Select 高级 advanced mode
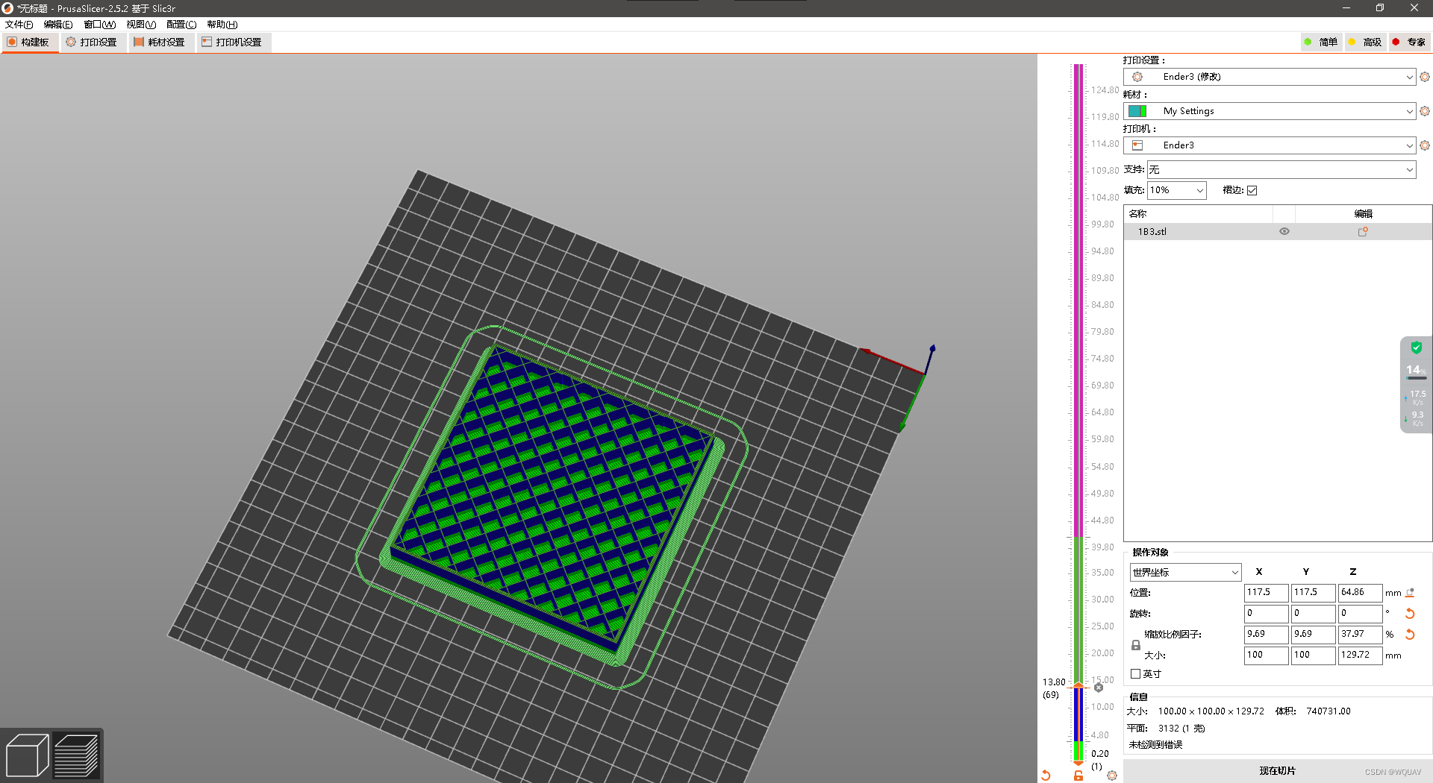The height and width of the screenshot is (783, 1433). (1365, 43)
